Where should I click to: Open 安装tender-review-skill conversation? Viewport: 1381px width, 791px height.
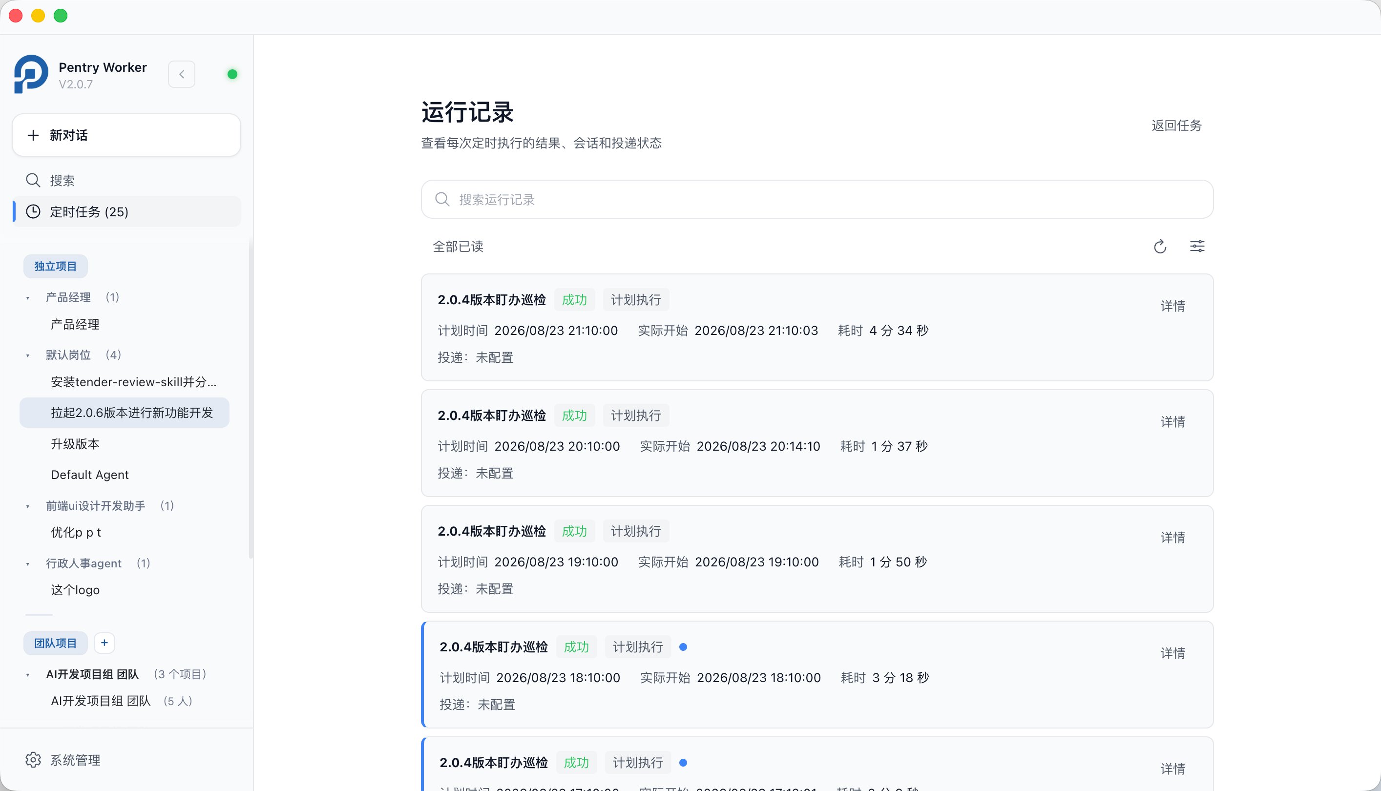[125, 382]
